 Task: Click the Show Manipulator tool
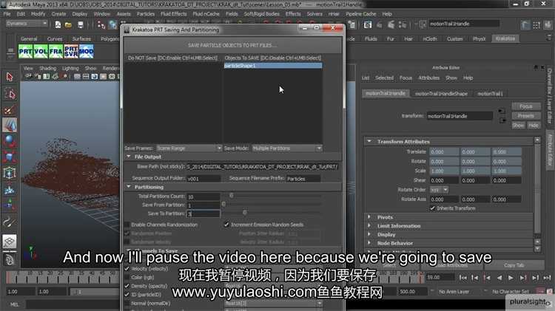pyautogui.click(x=10, y=205)
